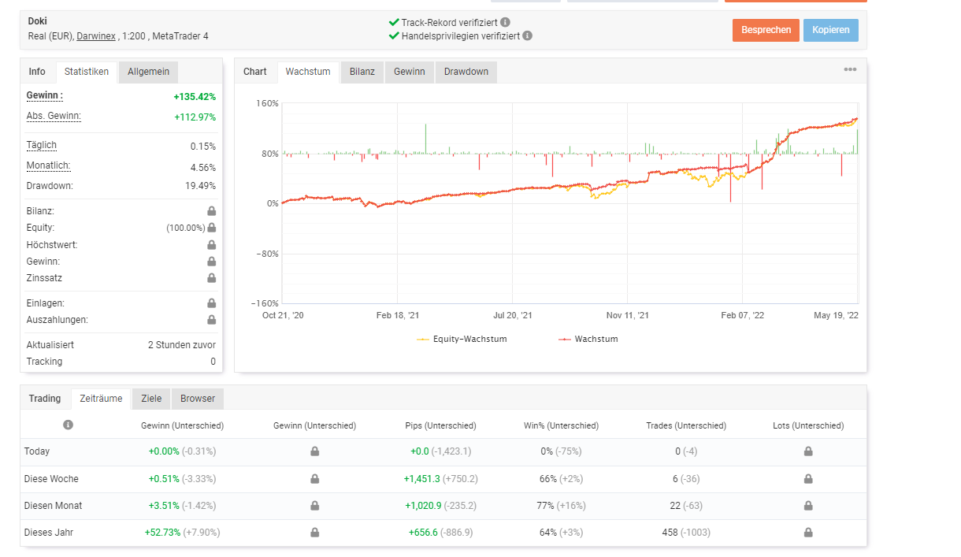The width and height of the screenshot is (961, 557).
Task: Click the underlined Täglich label
Action: pos(42,145)
